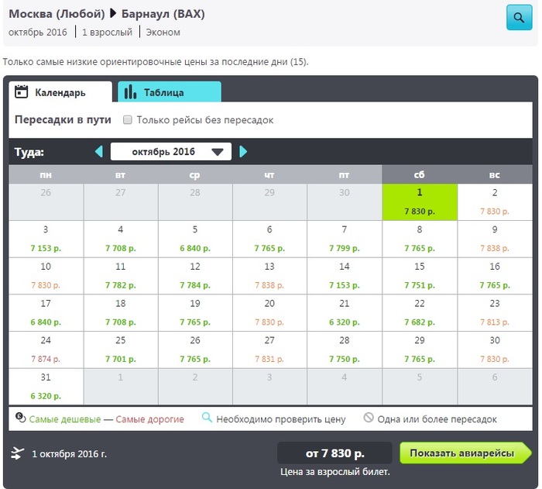542x489 pixels.
Task: Choose October 10 in the calendar
Action: click(x=46, y=276)
